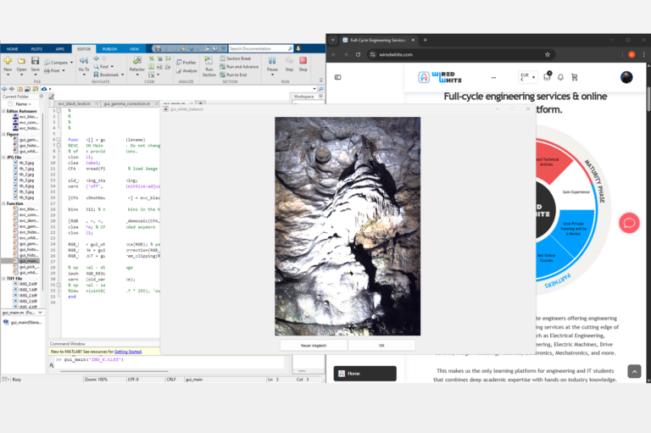Click the Go To arrow icon

(84, 61)
